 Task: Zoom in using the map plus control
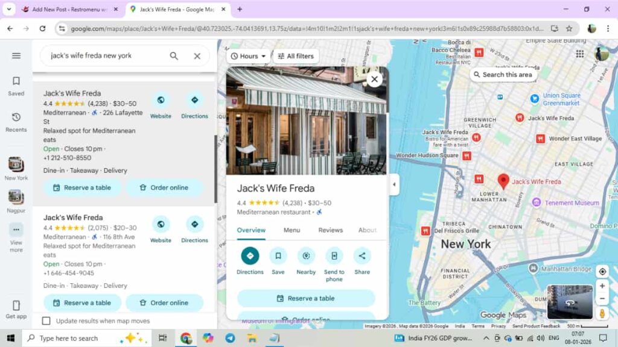(602, 286)
